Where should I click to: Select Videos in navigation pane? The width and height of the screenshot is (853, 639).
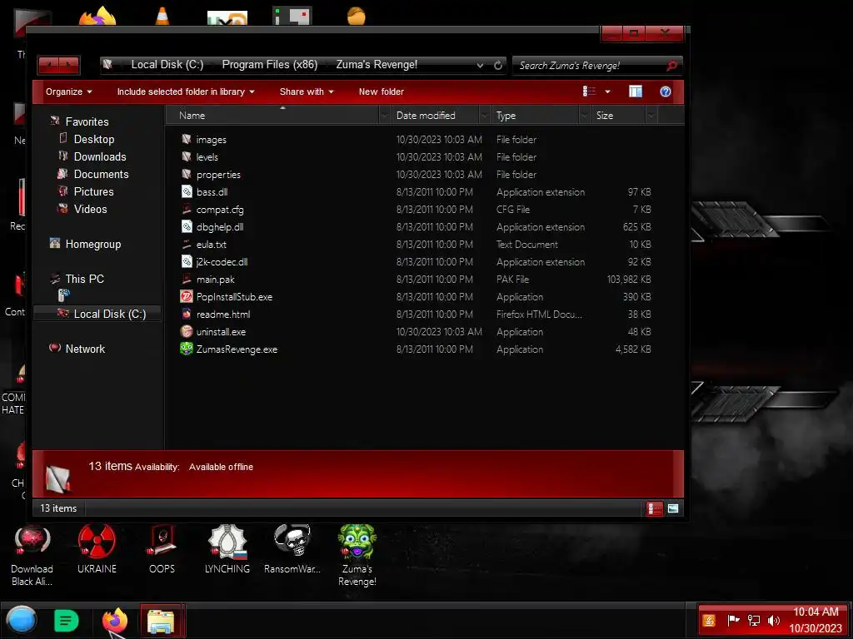90,209
